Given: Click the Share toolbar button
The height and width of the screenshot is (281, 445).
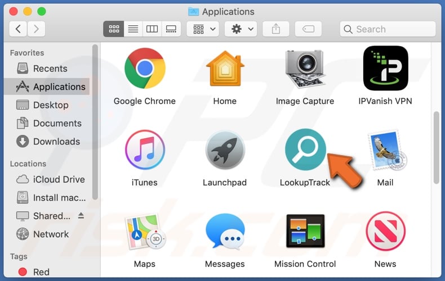Looking at the screenshot, I should (276, 29).
